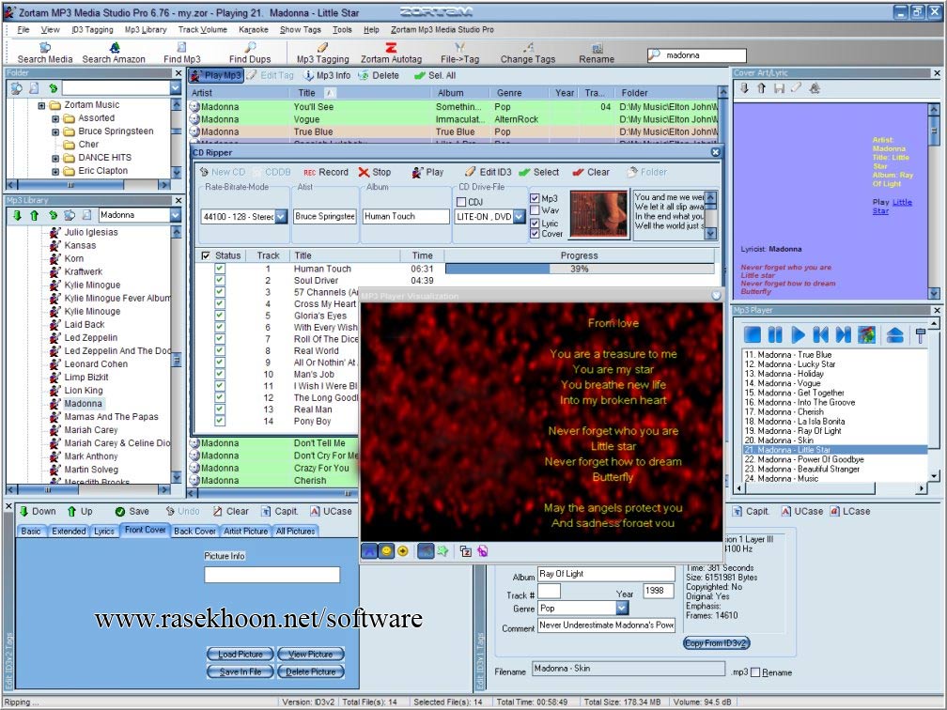The width and height of the screenshot is (947, 710).
Task: Click the Copy From ID3v2 button
Action: click(x=716, y=643)
